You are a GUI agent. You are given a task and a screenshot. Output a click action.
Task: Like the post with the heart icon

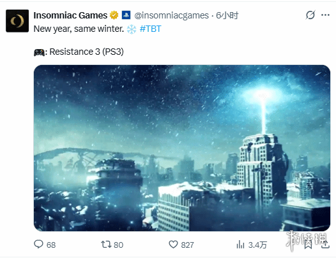tap(173, 245)
